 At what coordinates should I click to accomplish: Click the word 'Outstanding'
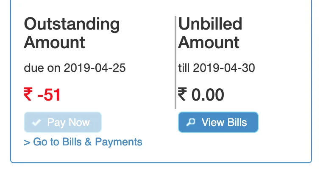(72, 24)
